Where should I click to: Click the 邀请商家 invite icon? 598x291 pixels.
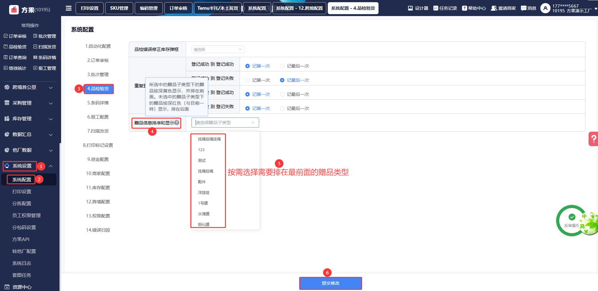494,8
